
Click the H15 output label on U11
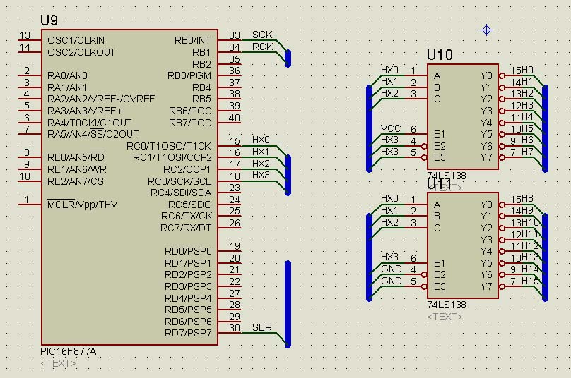click(530, 281)
